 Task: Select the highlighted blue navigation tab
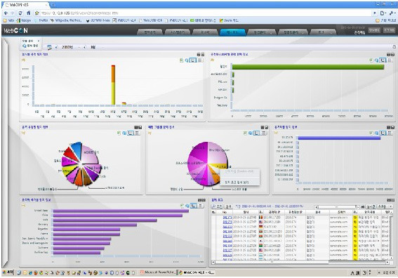233,32
